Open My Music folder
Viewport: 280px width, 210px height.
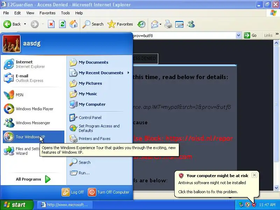[x=100, y=94]
